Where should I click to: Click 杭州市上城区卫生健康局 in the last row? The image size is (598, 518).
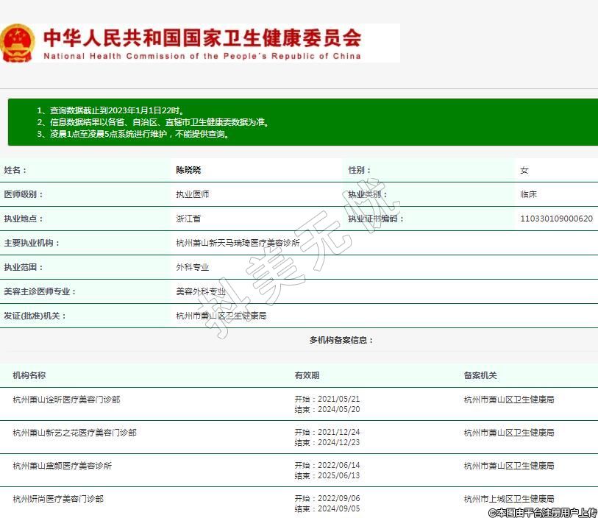click(x=509, y=499)
